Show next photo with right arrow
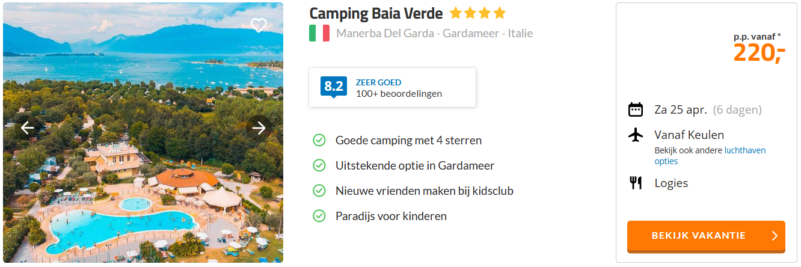Image resolution: width=801 pixels, height=267 pixels. [259, 128]
